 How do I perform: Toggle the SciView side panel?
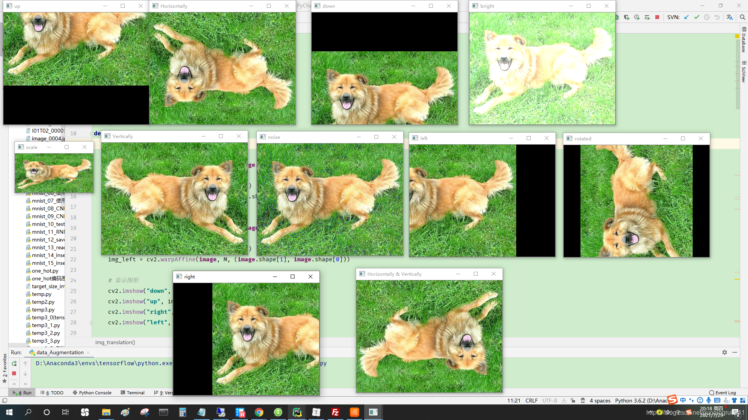tap(744, 72)
